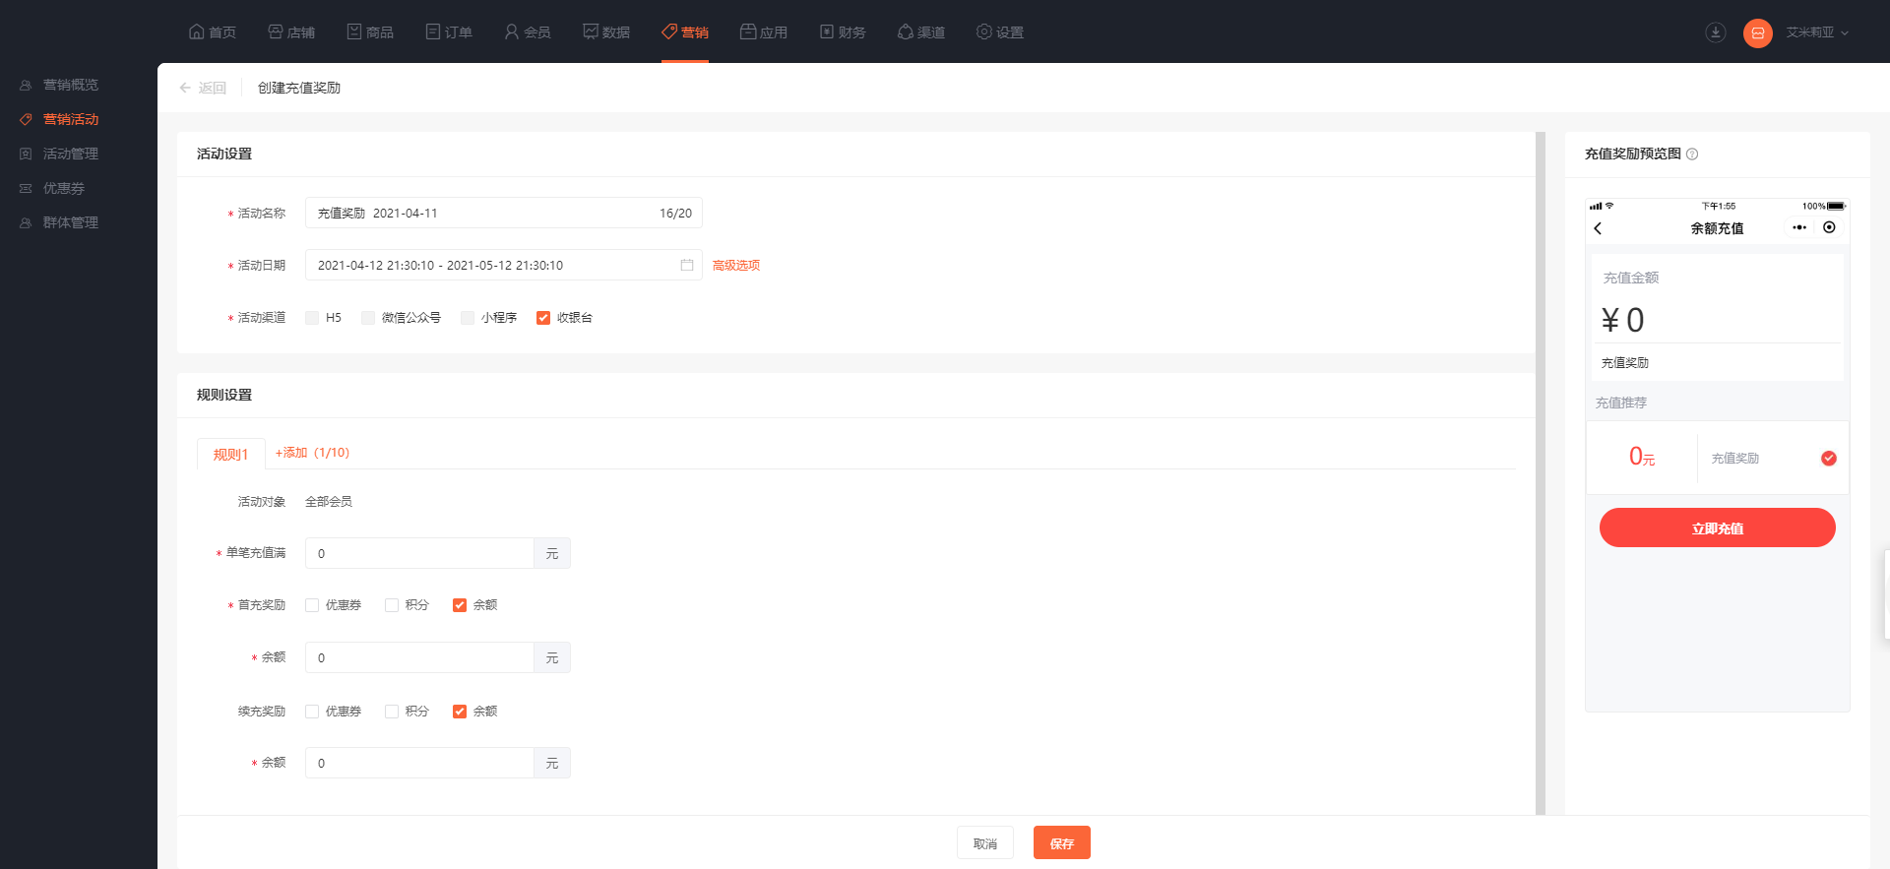Check the H5 channel checkbox

coord(312,318)
